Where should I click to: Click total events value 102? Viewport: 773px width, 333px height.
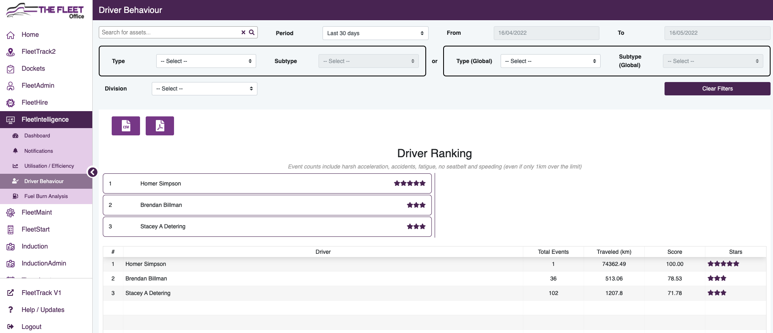point(553,293)
